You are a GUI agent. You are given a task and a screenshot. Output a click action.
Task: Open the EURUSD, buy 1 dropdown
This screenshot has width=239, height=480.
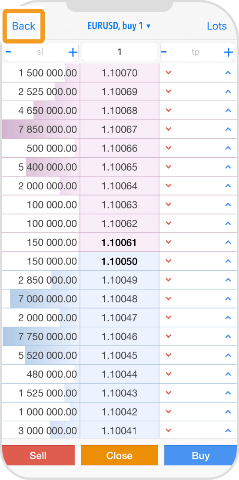pos(119,26)
